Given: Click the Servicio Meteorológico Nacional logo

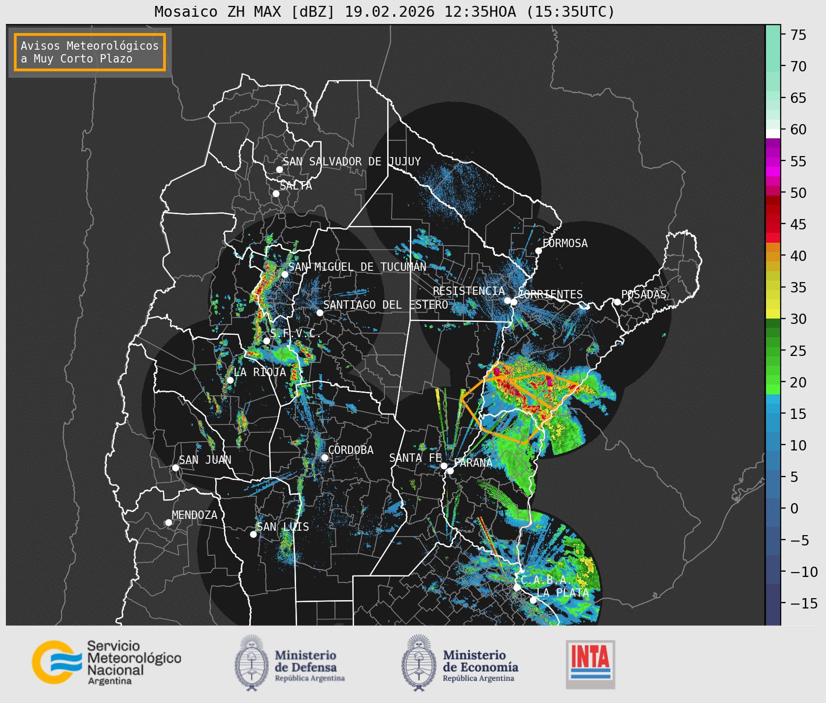Looking at the screenshot, I should pyautogui.click(x=107, y=662).
